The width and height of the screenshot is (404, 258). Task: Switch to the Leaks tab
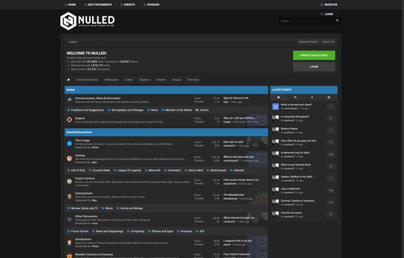(129, 80)
